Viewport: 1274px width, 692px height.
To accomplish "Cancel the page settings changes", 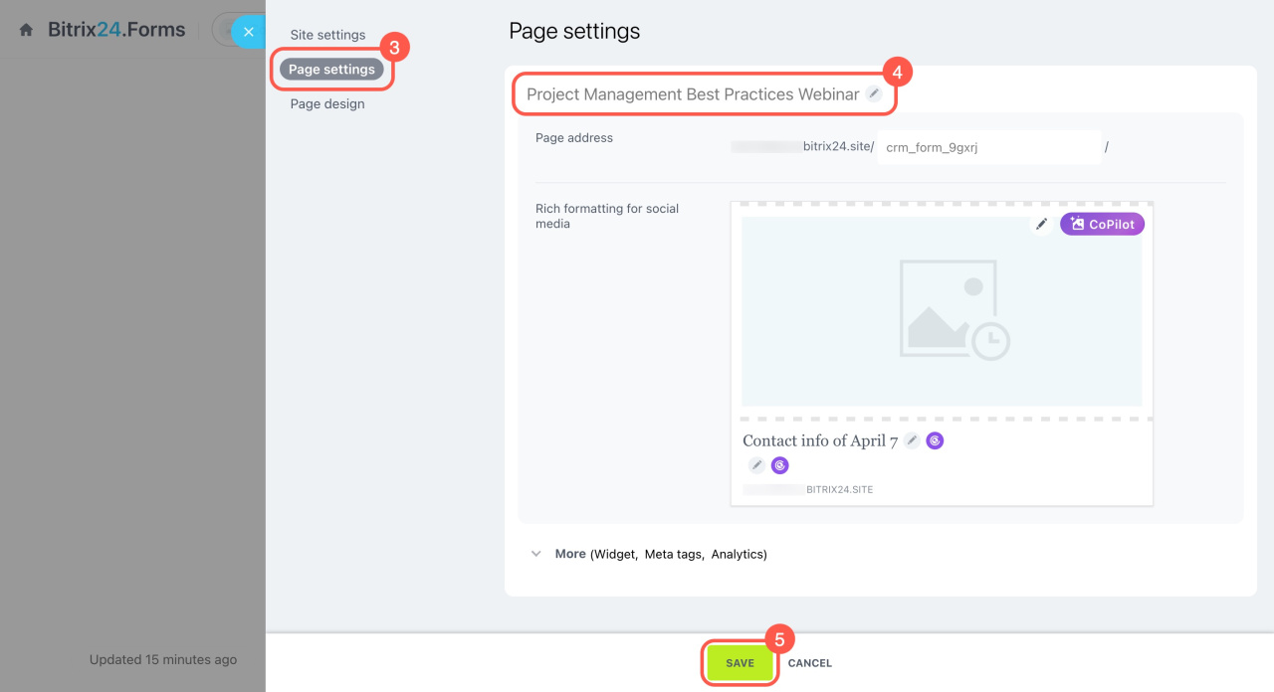I will [x=810, y=663].
